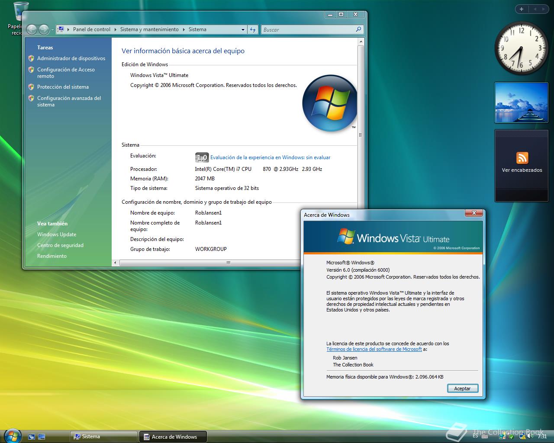Minimize the Sistema window
This screenshot has width=554, height=443.
[330, 14]
